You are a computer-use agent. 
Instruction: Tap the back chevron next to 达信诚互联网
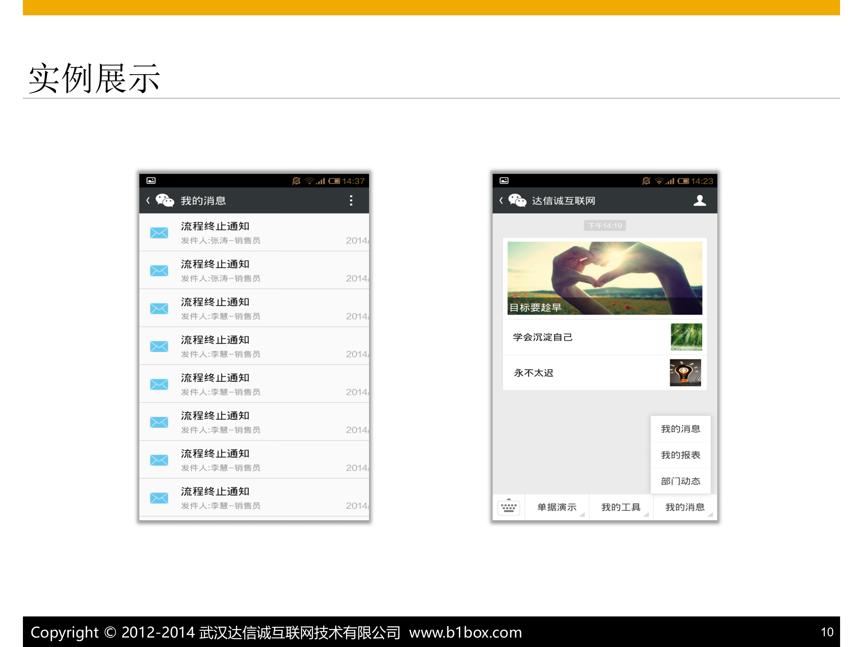(500, 200)
